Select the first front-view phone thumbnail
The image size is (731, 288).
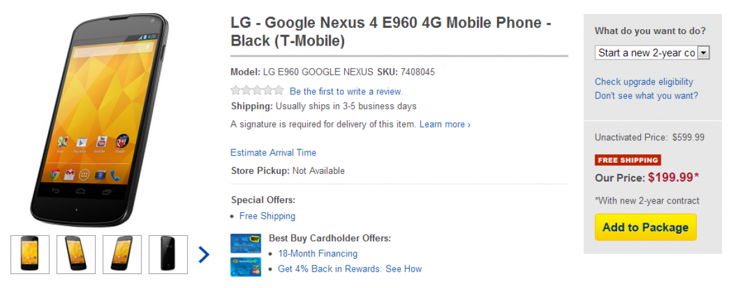click(x=30, y=255)
